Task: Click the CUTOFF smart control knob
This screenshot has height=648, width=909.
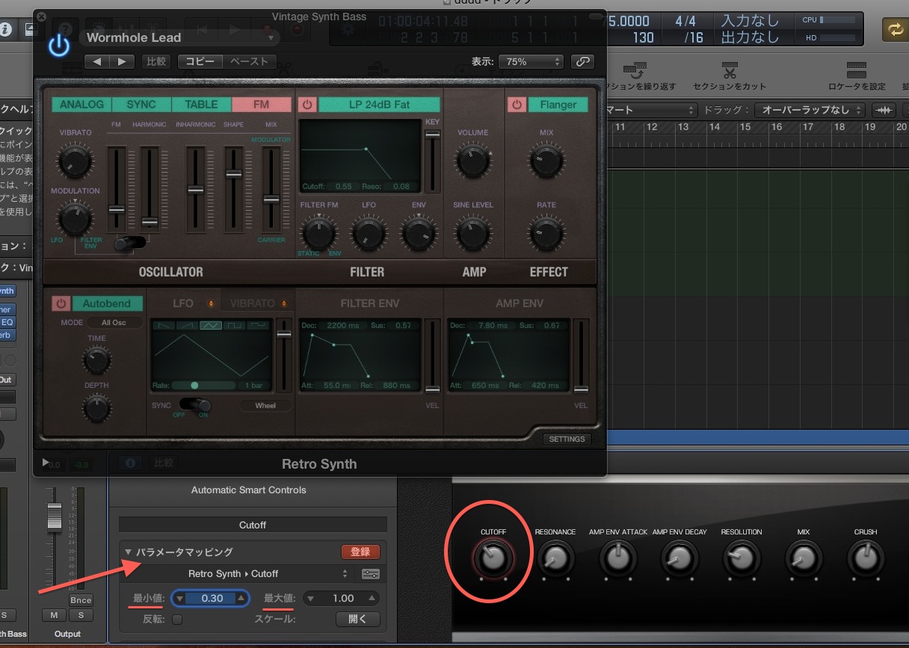Action: click(493, 558)
